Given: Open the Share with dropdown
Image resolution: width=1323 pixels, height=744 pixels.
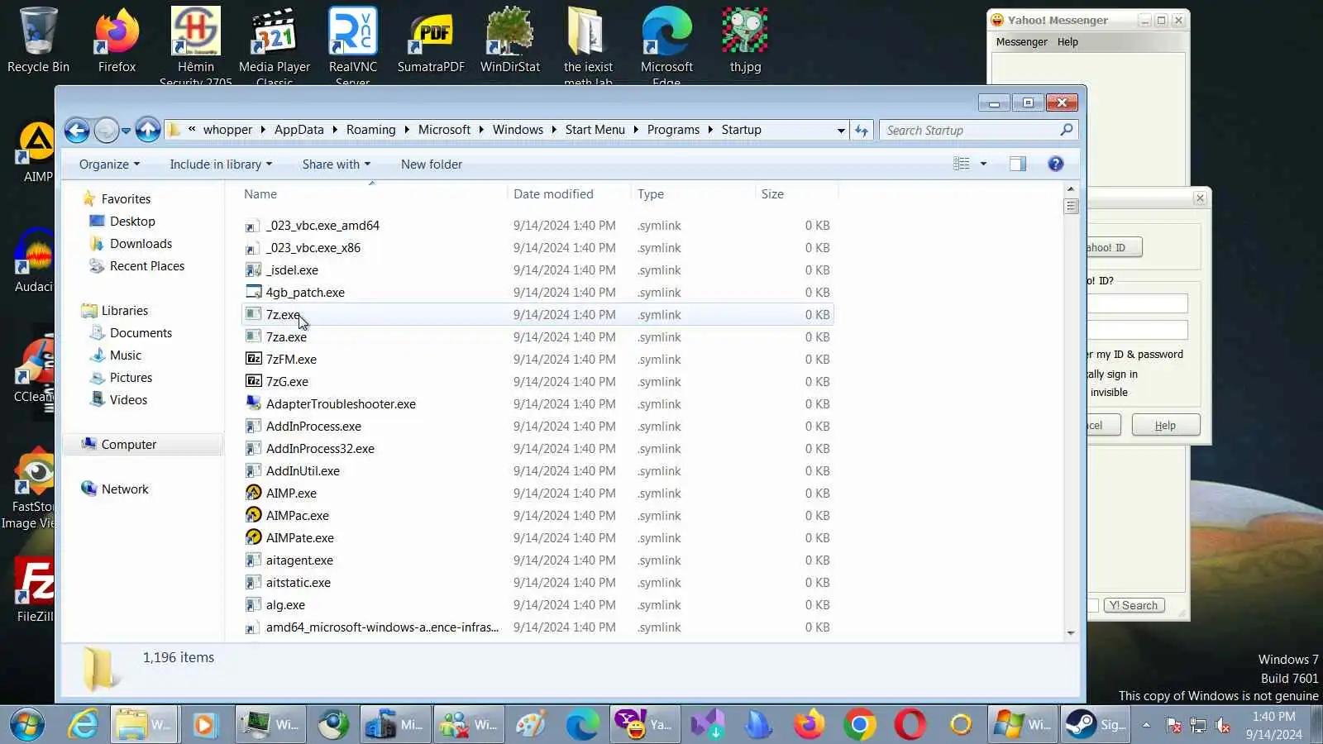Looking at the screenshot, I should 337,164.
